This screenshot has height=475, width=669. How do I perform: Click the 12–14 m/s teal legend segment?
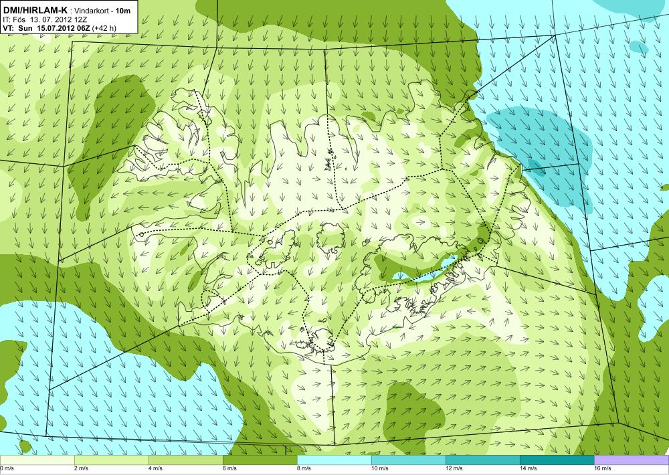(x=482, y=460)
